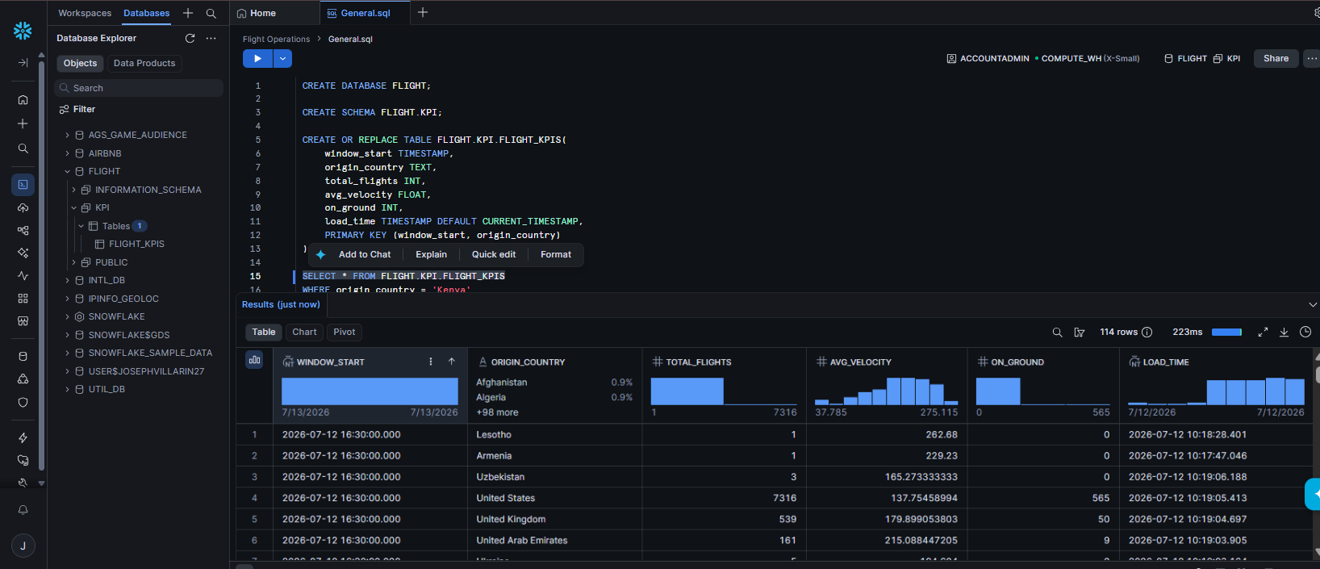This screenshot has height=569, width=1320.
Task: Click the Share button
Action: 1276,58
